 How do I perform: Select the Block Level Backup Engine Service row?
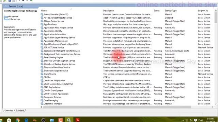(x=127, y=64)
